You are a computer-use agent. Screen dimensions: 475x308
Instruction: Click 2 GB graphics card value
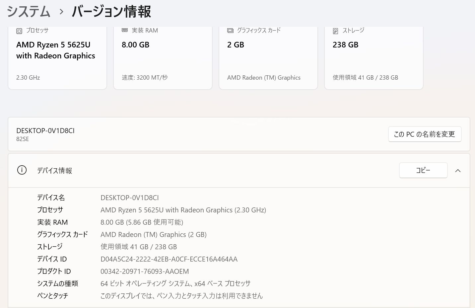[236, 45]
